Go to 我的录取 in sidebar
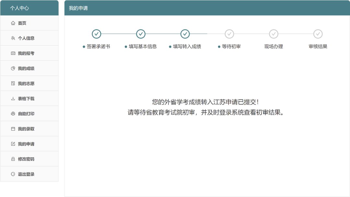The width and height of the screenshot is (350, 197). click(26, 129)
